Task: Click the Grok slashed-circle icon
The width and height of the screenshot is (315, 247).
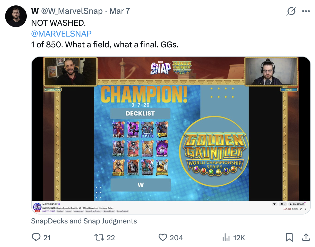Action: tap(291, 11)
